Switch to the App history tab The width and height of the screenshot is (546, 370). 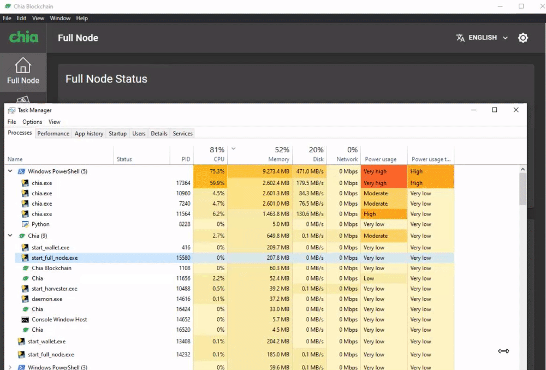point(89,134)
